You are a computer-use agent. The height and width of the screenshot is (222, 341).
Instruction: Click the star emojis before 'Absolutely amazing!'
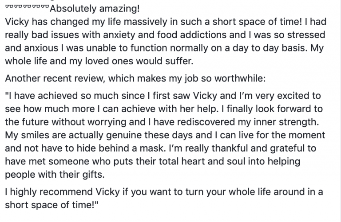coord(27,7)
